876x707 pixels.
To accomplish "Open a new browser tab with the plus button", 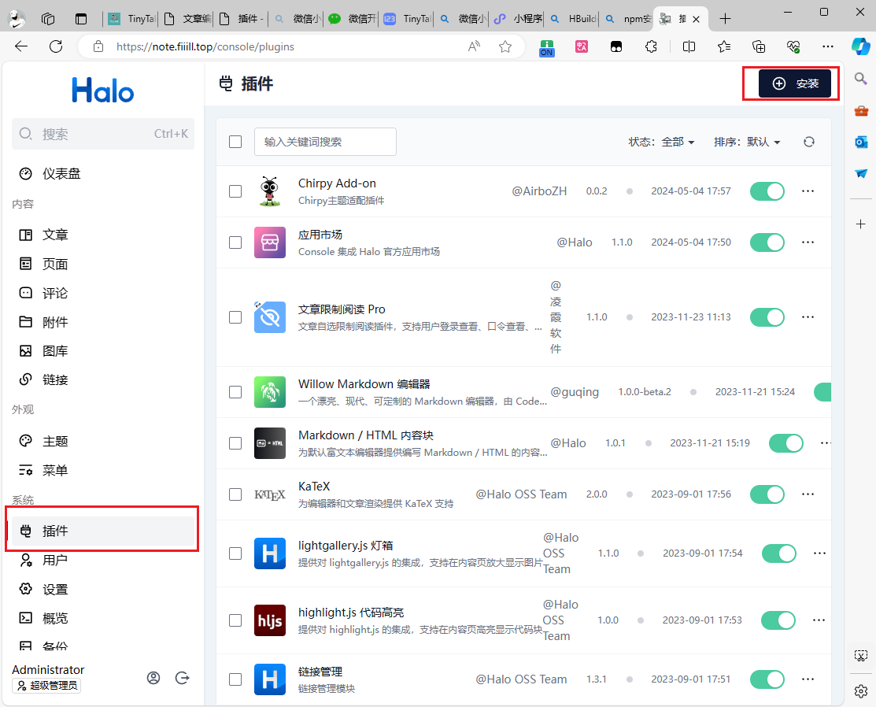I will [725, 19].
